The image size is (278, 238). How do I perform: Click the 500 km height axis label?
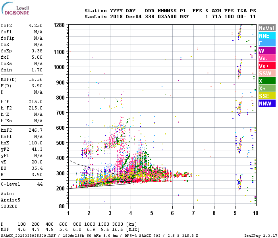60,143
